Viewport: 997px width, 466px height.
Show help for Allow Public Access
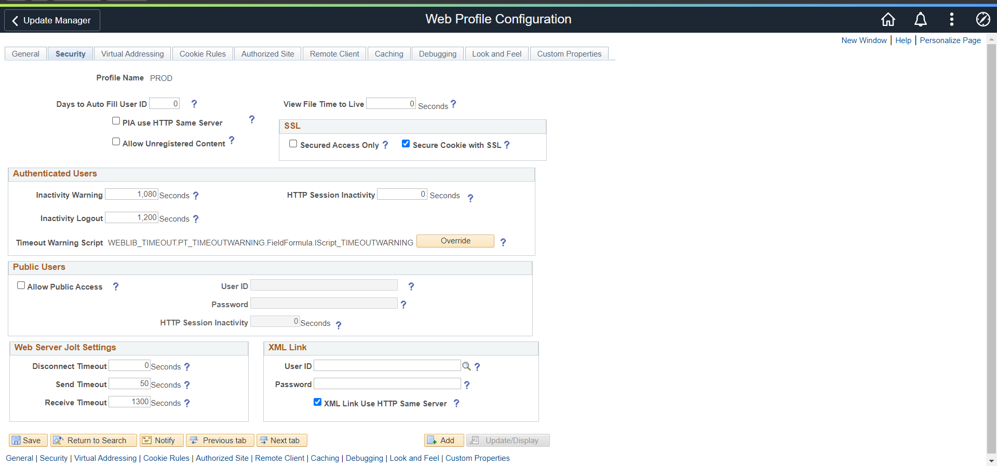pyautogui.click(x=116, y=286)
